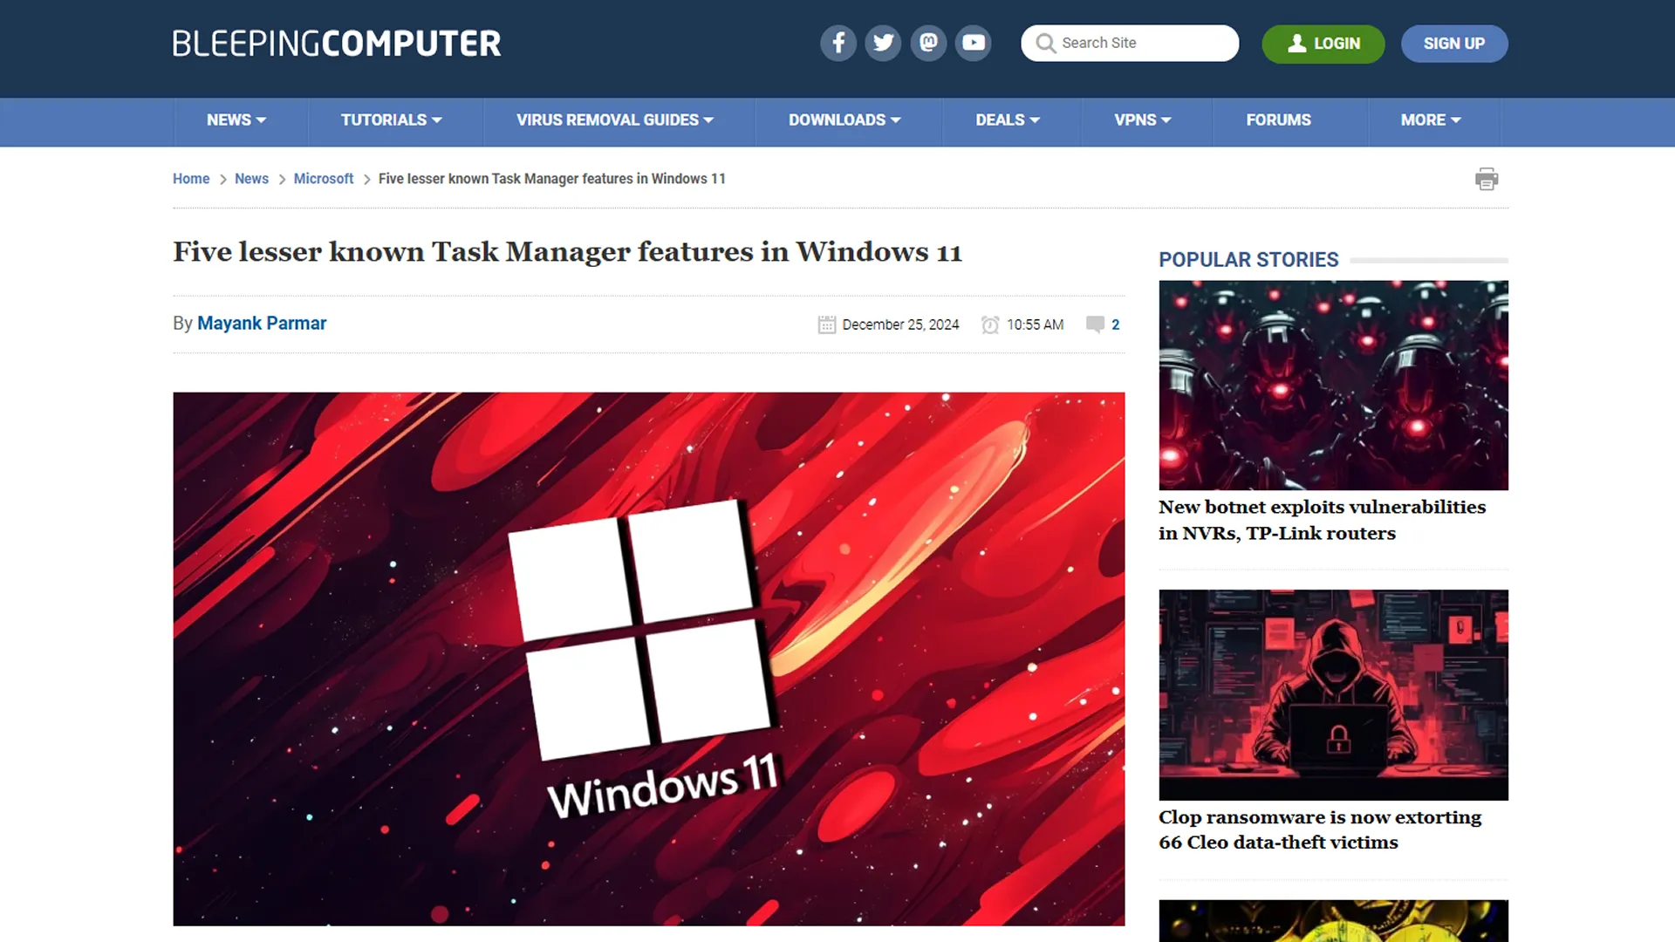The image size is (1675, 942).
Task: Open the botnet story thumbnail image
Action: click(x=1333, y=385)
